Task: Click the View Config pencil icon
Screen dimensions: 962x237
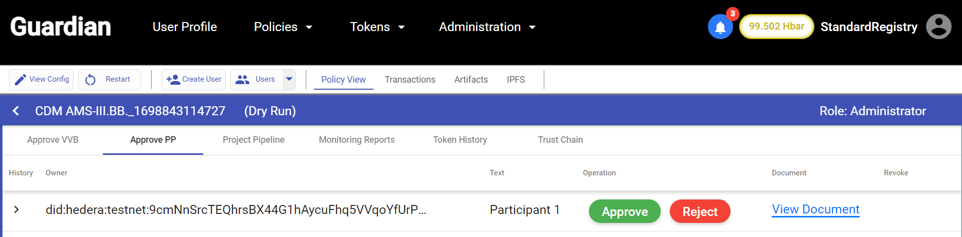Action: pyautogui.click(x=20, y=80)
